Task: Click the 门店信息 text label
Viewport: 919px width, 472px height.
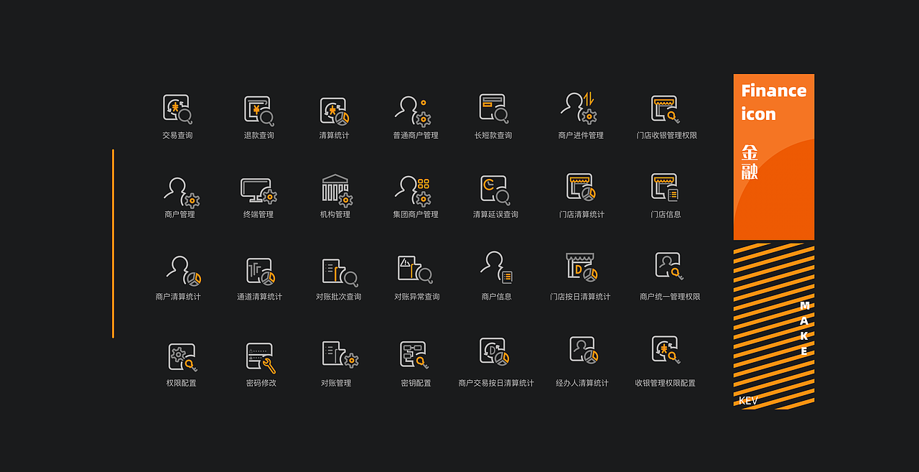Action: (x=666, y=214)
